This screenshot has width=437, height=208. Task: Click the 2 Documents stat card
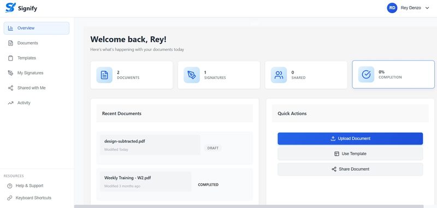click(x=132, y=75)
